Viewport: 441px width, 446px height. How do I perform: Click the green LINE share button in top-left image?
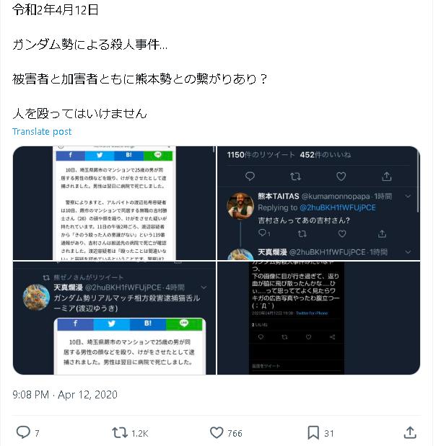click(x=158, y=156)
